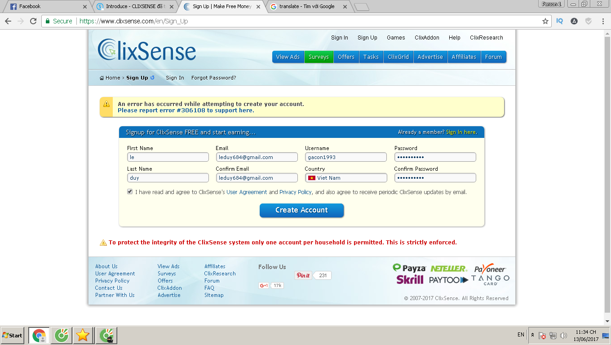The width and height of the screenshot is (611, 345).
Task: Click the About Us footer link
Action: (106, 266)
